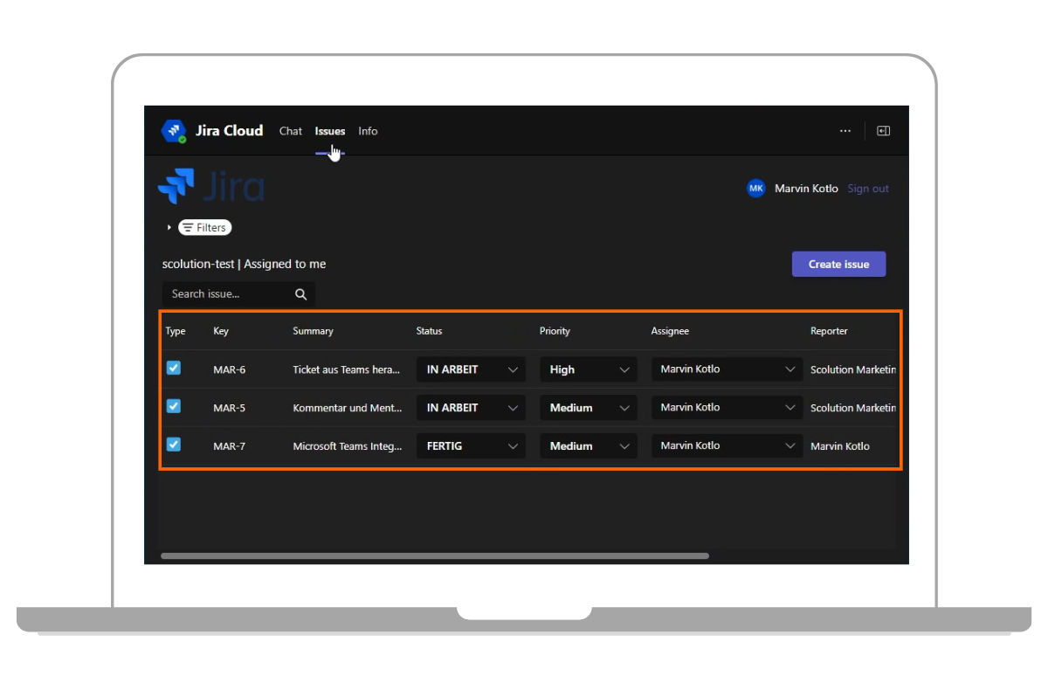This screenshot has height=690, width=1048.
Task: Click the pop-out panel icon in the top-right corner
Action: point(882,130)
